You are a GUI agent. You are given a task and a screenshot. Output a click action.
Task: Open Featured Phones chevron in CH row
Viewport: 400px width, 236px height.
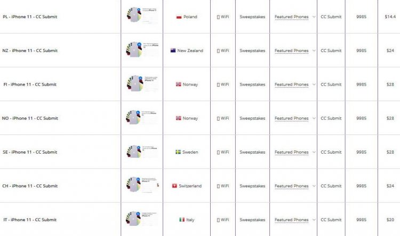(x=314, y=186)
